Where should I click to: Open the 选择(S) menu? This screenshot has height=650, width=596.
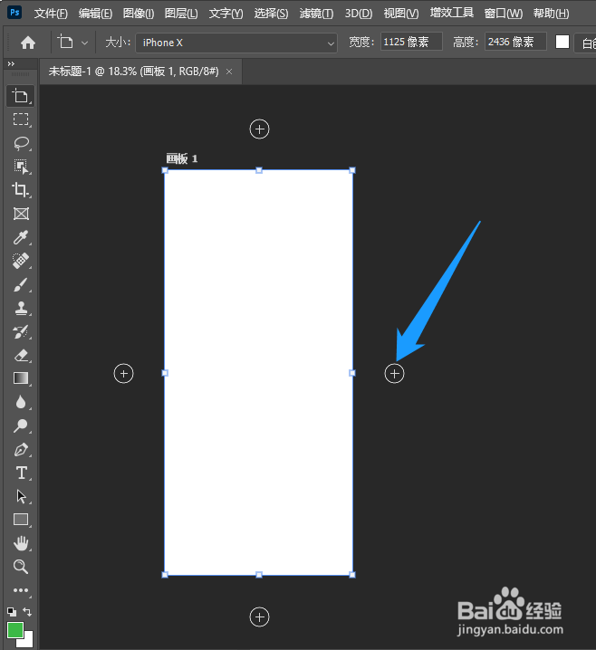pyautogui.click(x=271, y=14)
